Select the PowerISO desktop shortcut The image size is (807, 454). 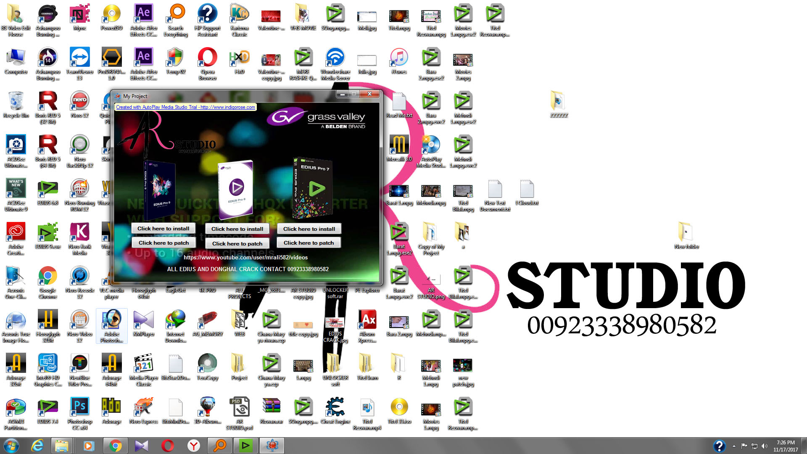(111, 18)
